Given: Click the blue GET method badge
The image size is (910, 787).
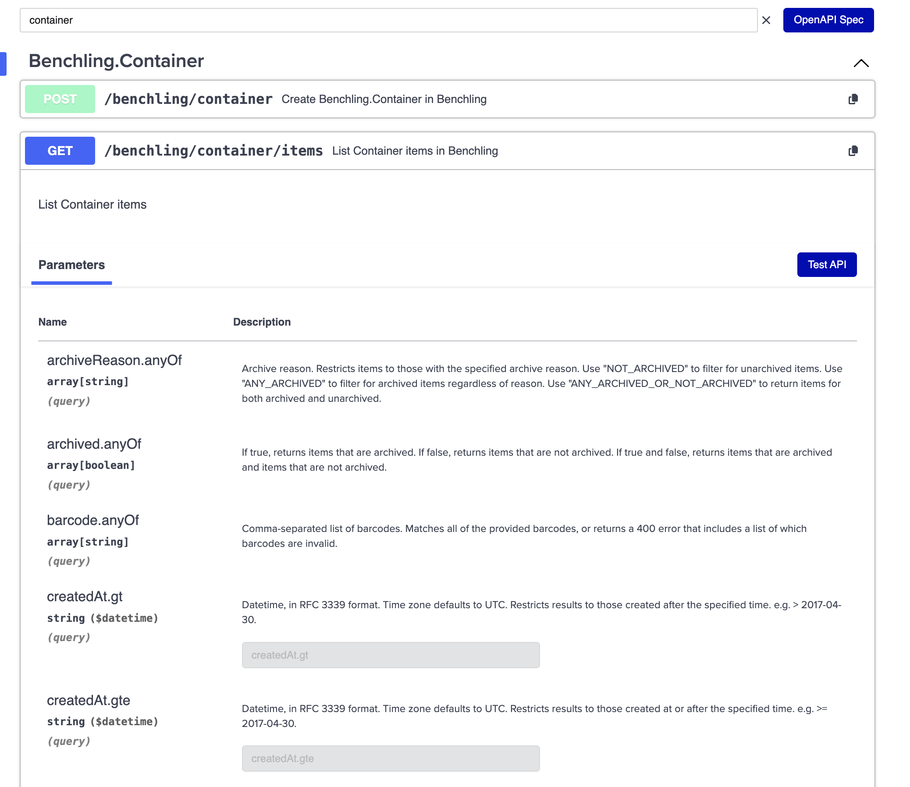Looking at the screenshot, I should (60, 151).
